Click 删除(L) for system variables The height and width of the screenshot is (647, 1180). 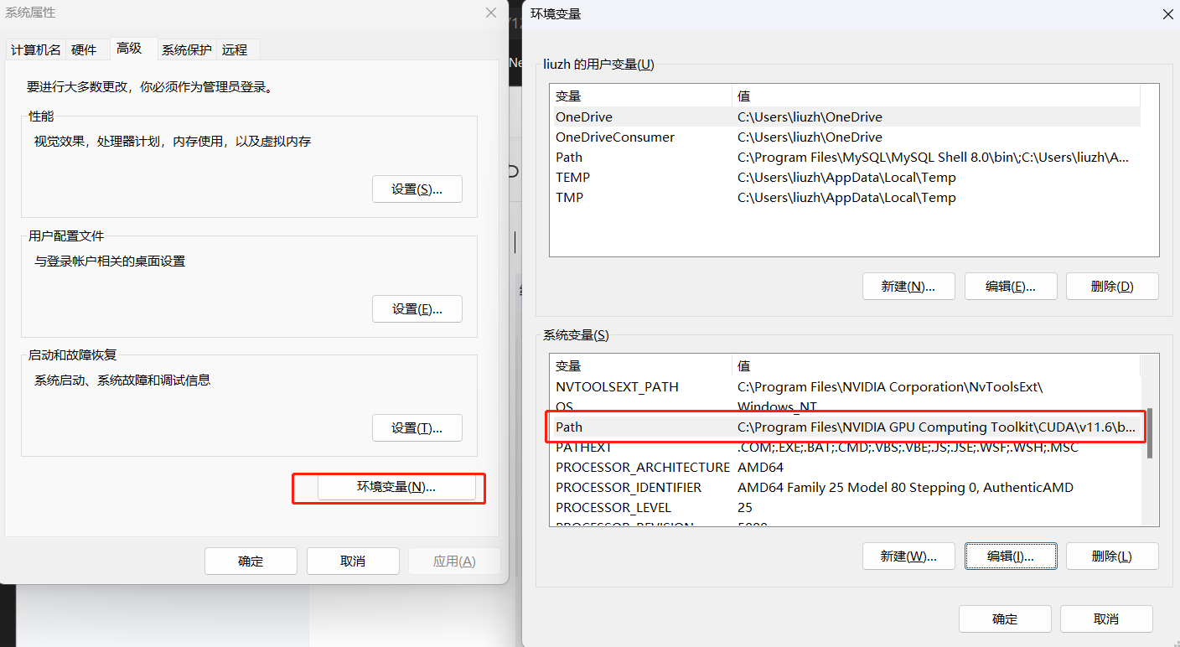tap(1112, 556)
